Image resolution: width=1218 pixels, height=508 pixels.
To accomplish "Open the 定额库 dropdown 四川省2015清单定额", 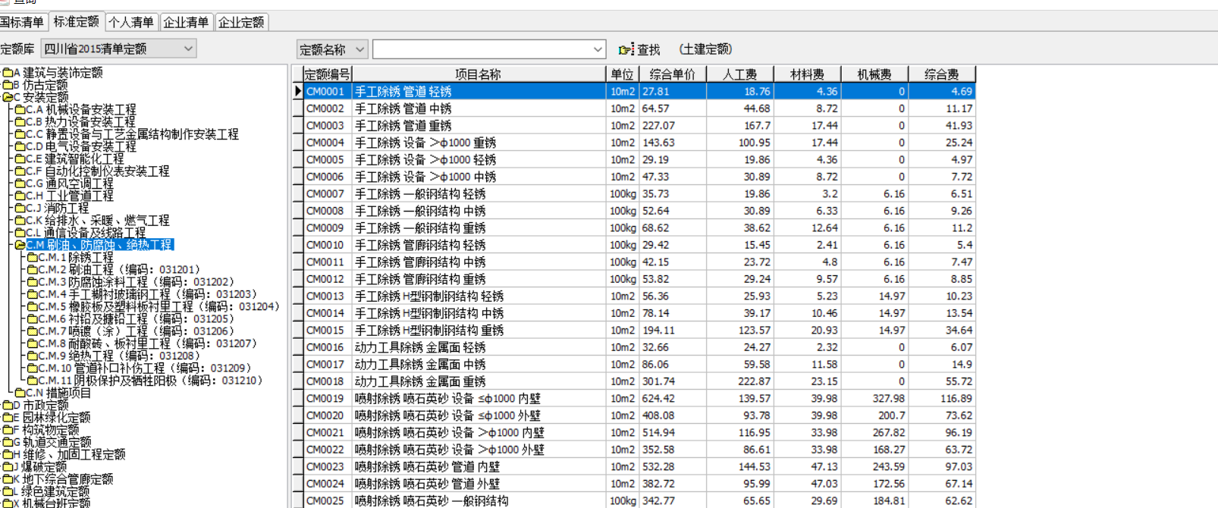I will click(x=118, y=49).
